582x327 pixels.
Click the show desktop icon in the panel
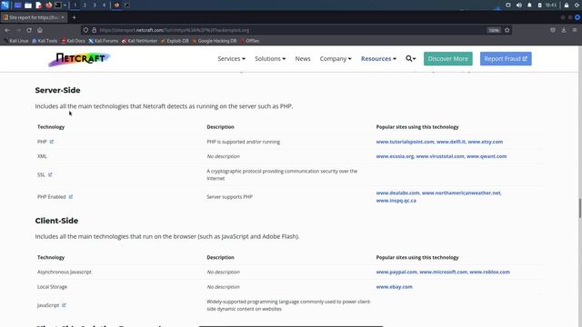click(17, 5)
